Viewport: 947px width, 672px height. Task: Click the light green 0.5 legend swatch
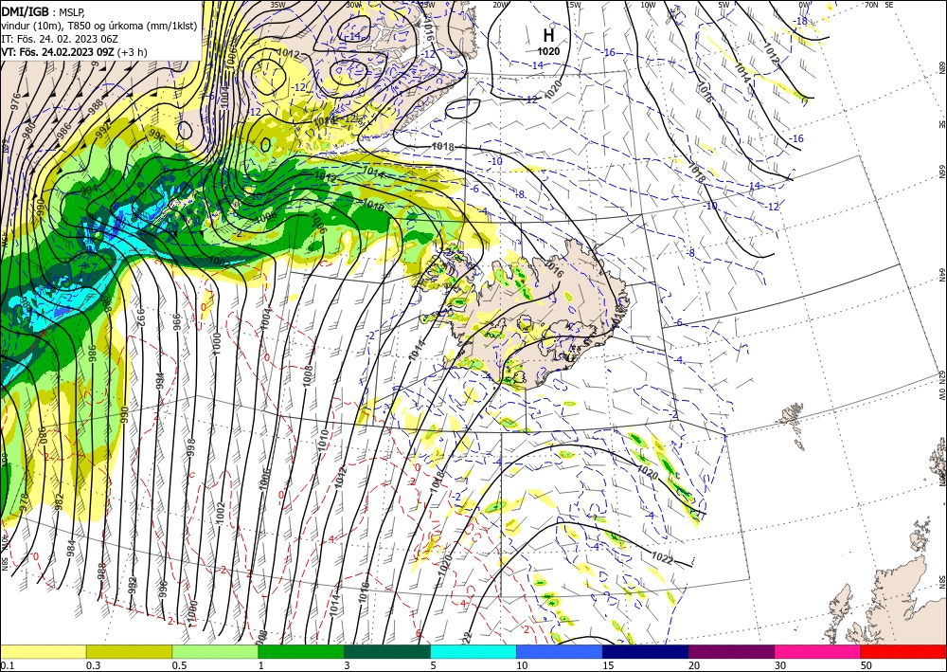pos(215,651)
